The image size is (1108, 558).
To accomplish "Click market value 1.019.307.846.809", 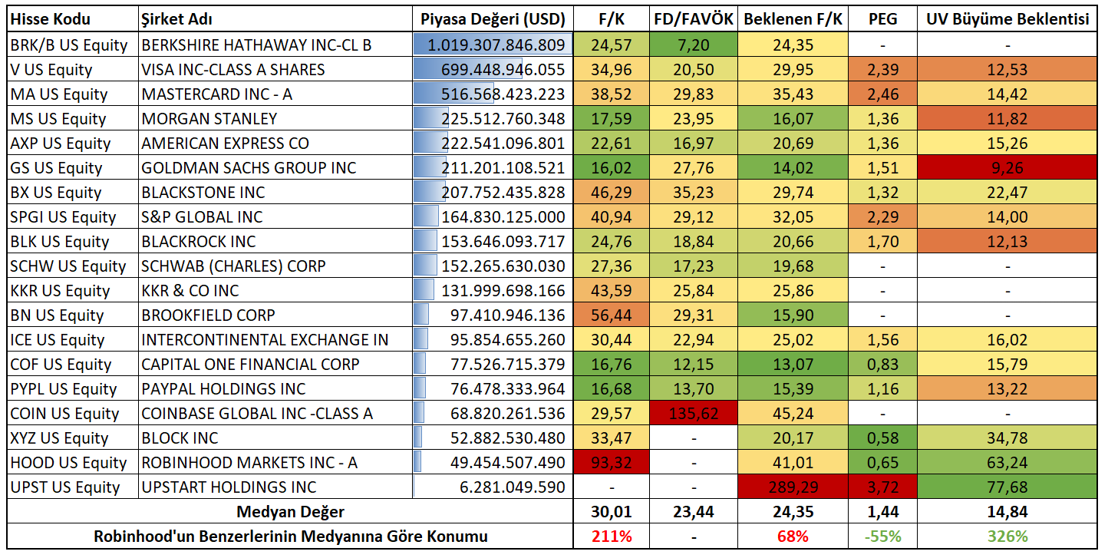I will (493, 45).
